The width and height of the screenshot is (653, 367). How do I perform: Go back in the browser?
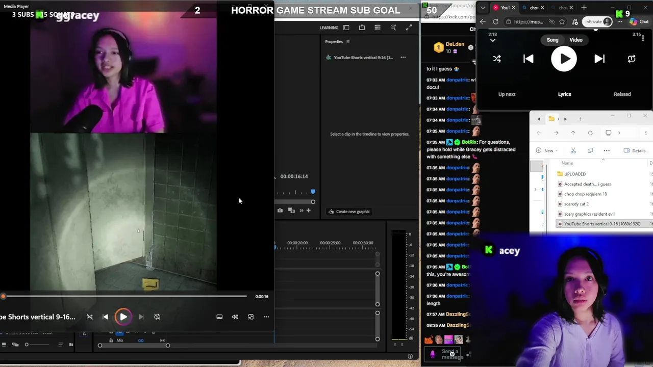pos(483,22)
